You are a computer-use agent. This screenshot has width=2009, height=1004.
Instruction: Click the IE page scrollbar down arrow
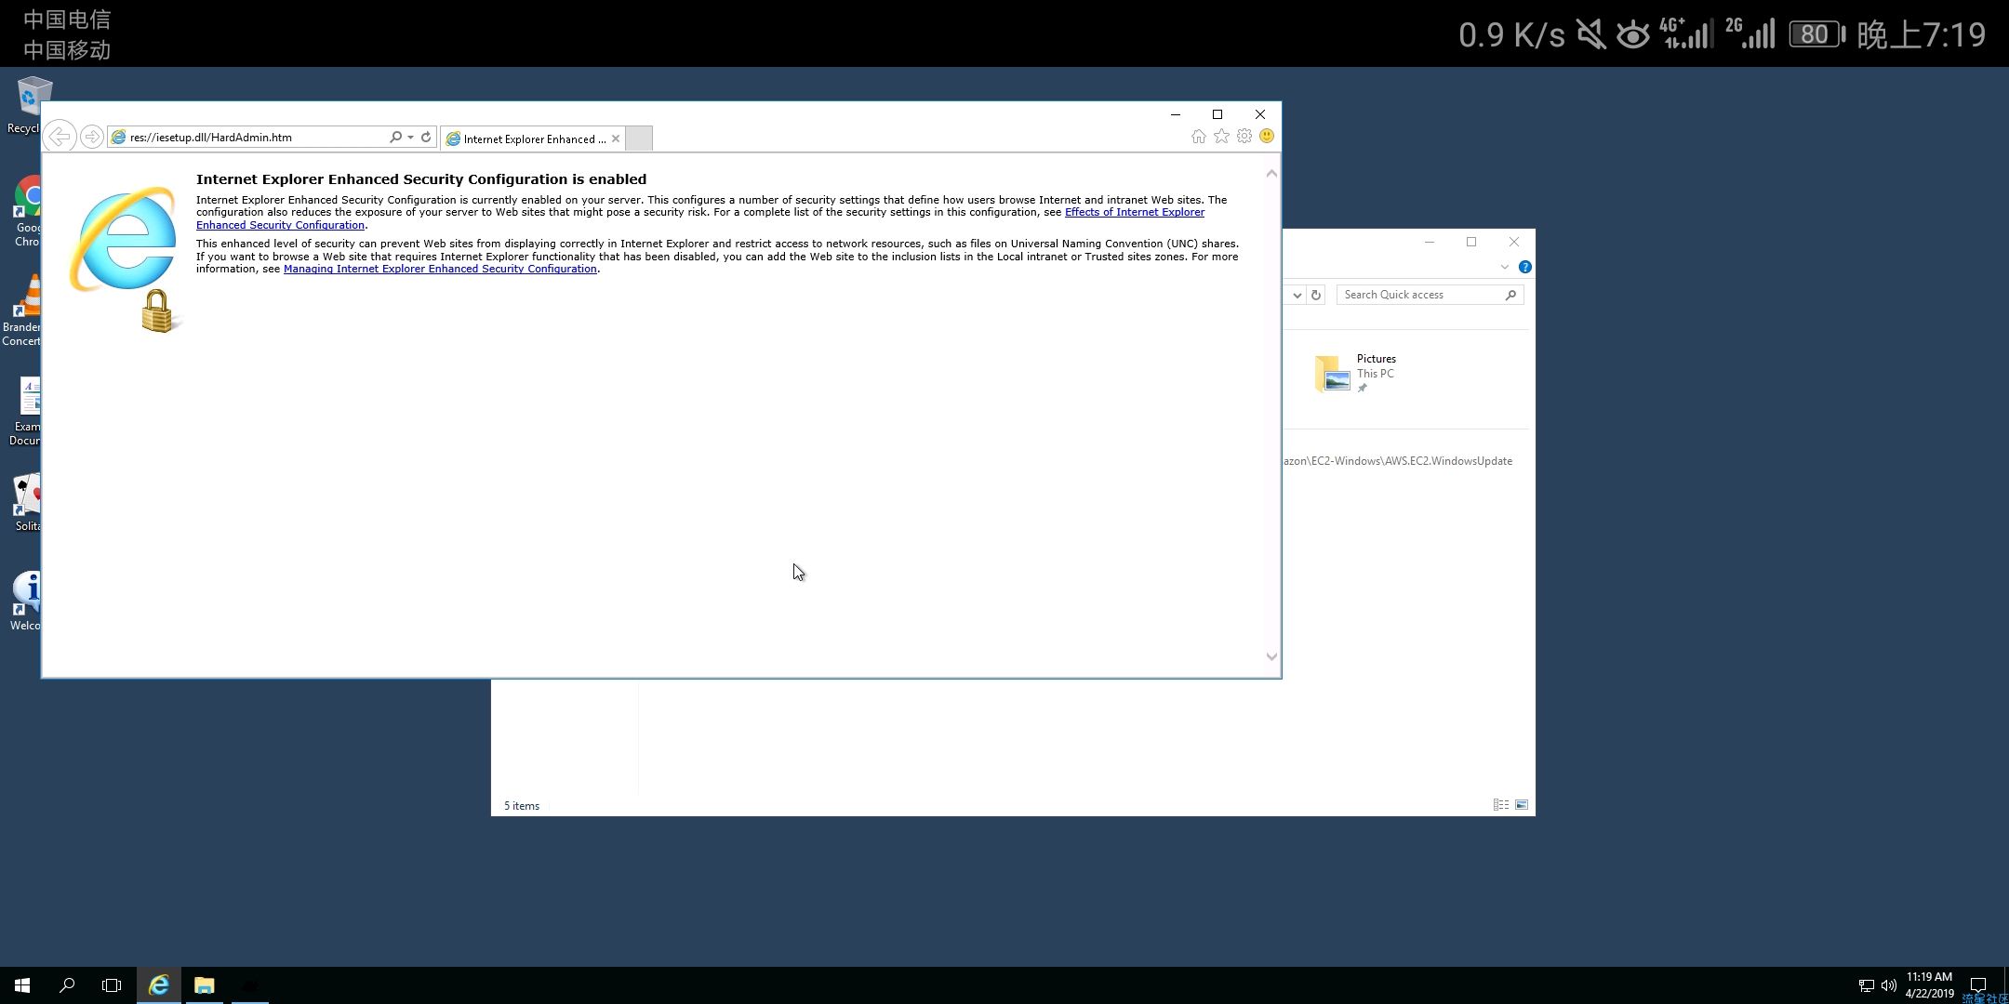pyautogui.click(x=1271, y=656)
